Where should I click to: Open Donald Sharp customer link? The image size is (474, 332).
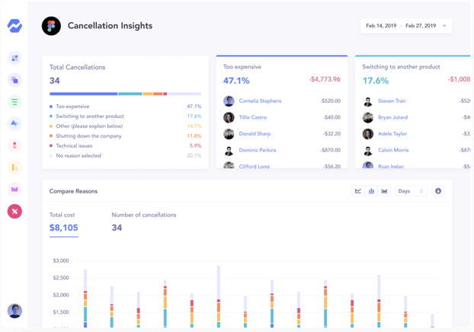(x=255, y=133)
